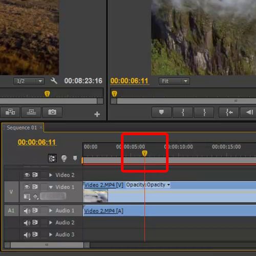Open source monitor settings wrench

tap(54, 80)
